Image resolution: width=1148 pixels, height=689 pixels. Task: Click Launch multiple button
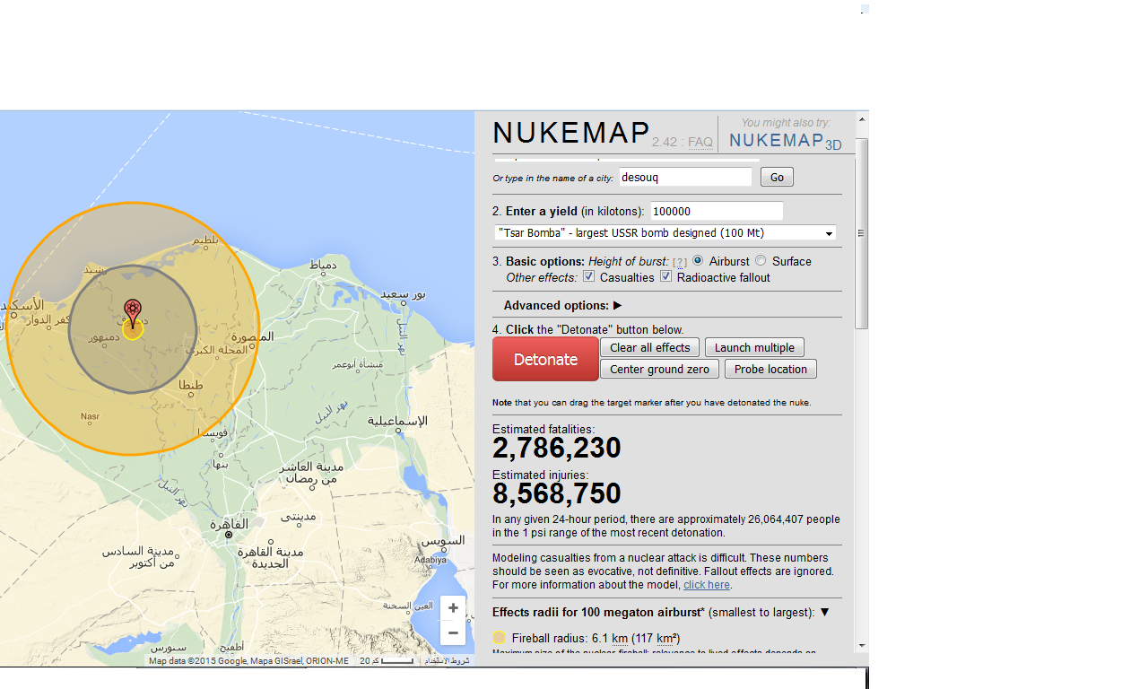[x=754, y=347]
